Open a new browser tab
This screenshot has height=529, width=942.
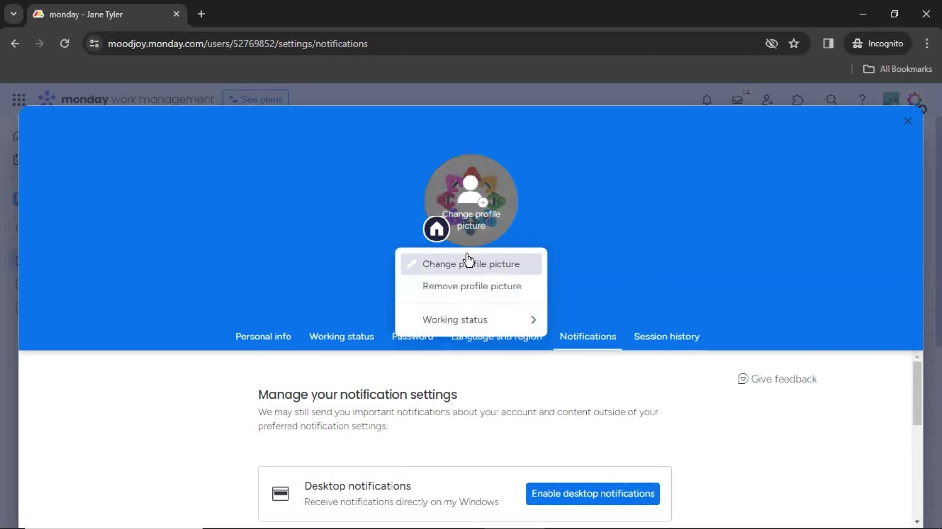click(201, 14)
